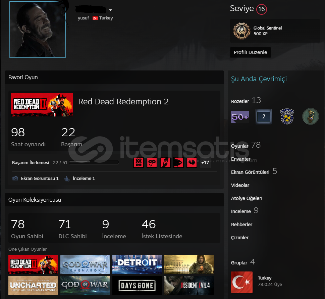
Task: Open Rehberler in the sidebar
Action: (242, 225)
